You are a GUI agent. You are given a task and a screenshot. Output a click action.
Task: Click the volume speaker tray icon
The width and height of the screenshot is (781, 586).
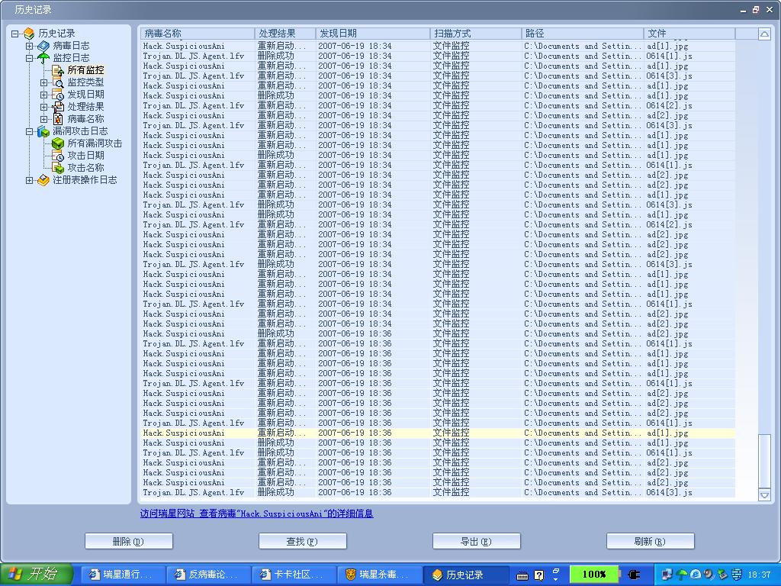click(x=709, y=575)
